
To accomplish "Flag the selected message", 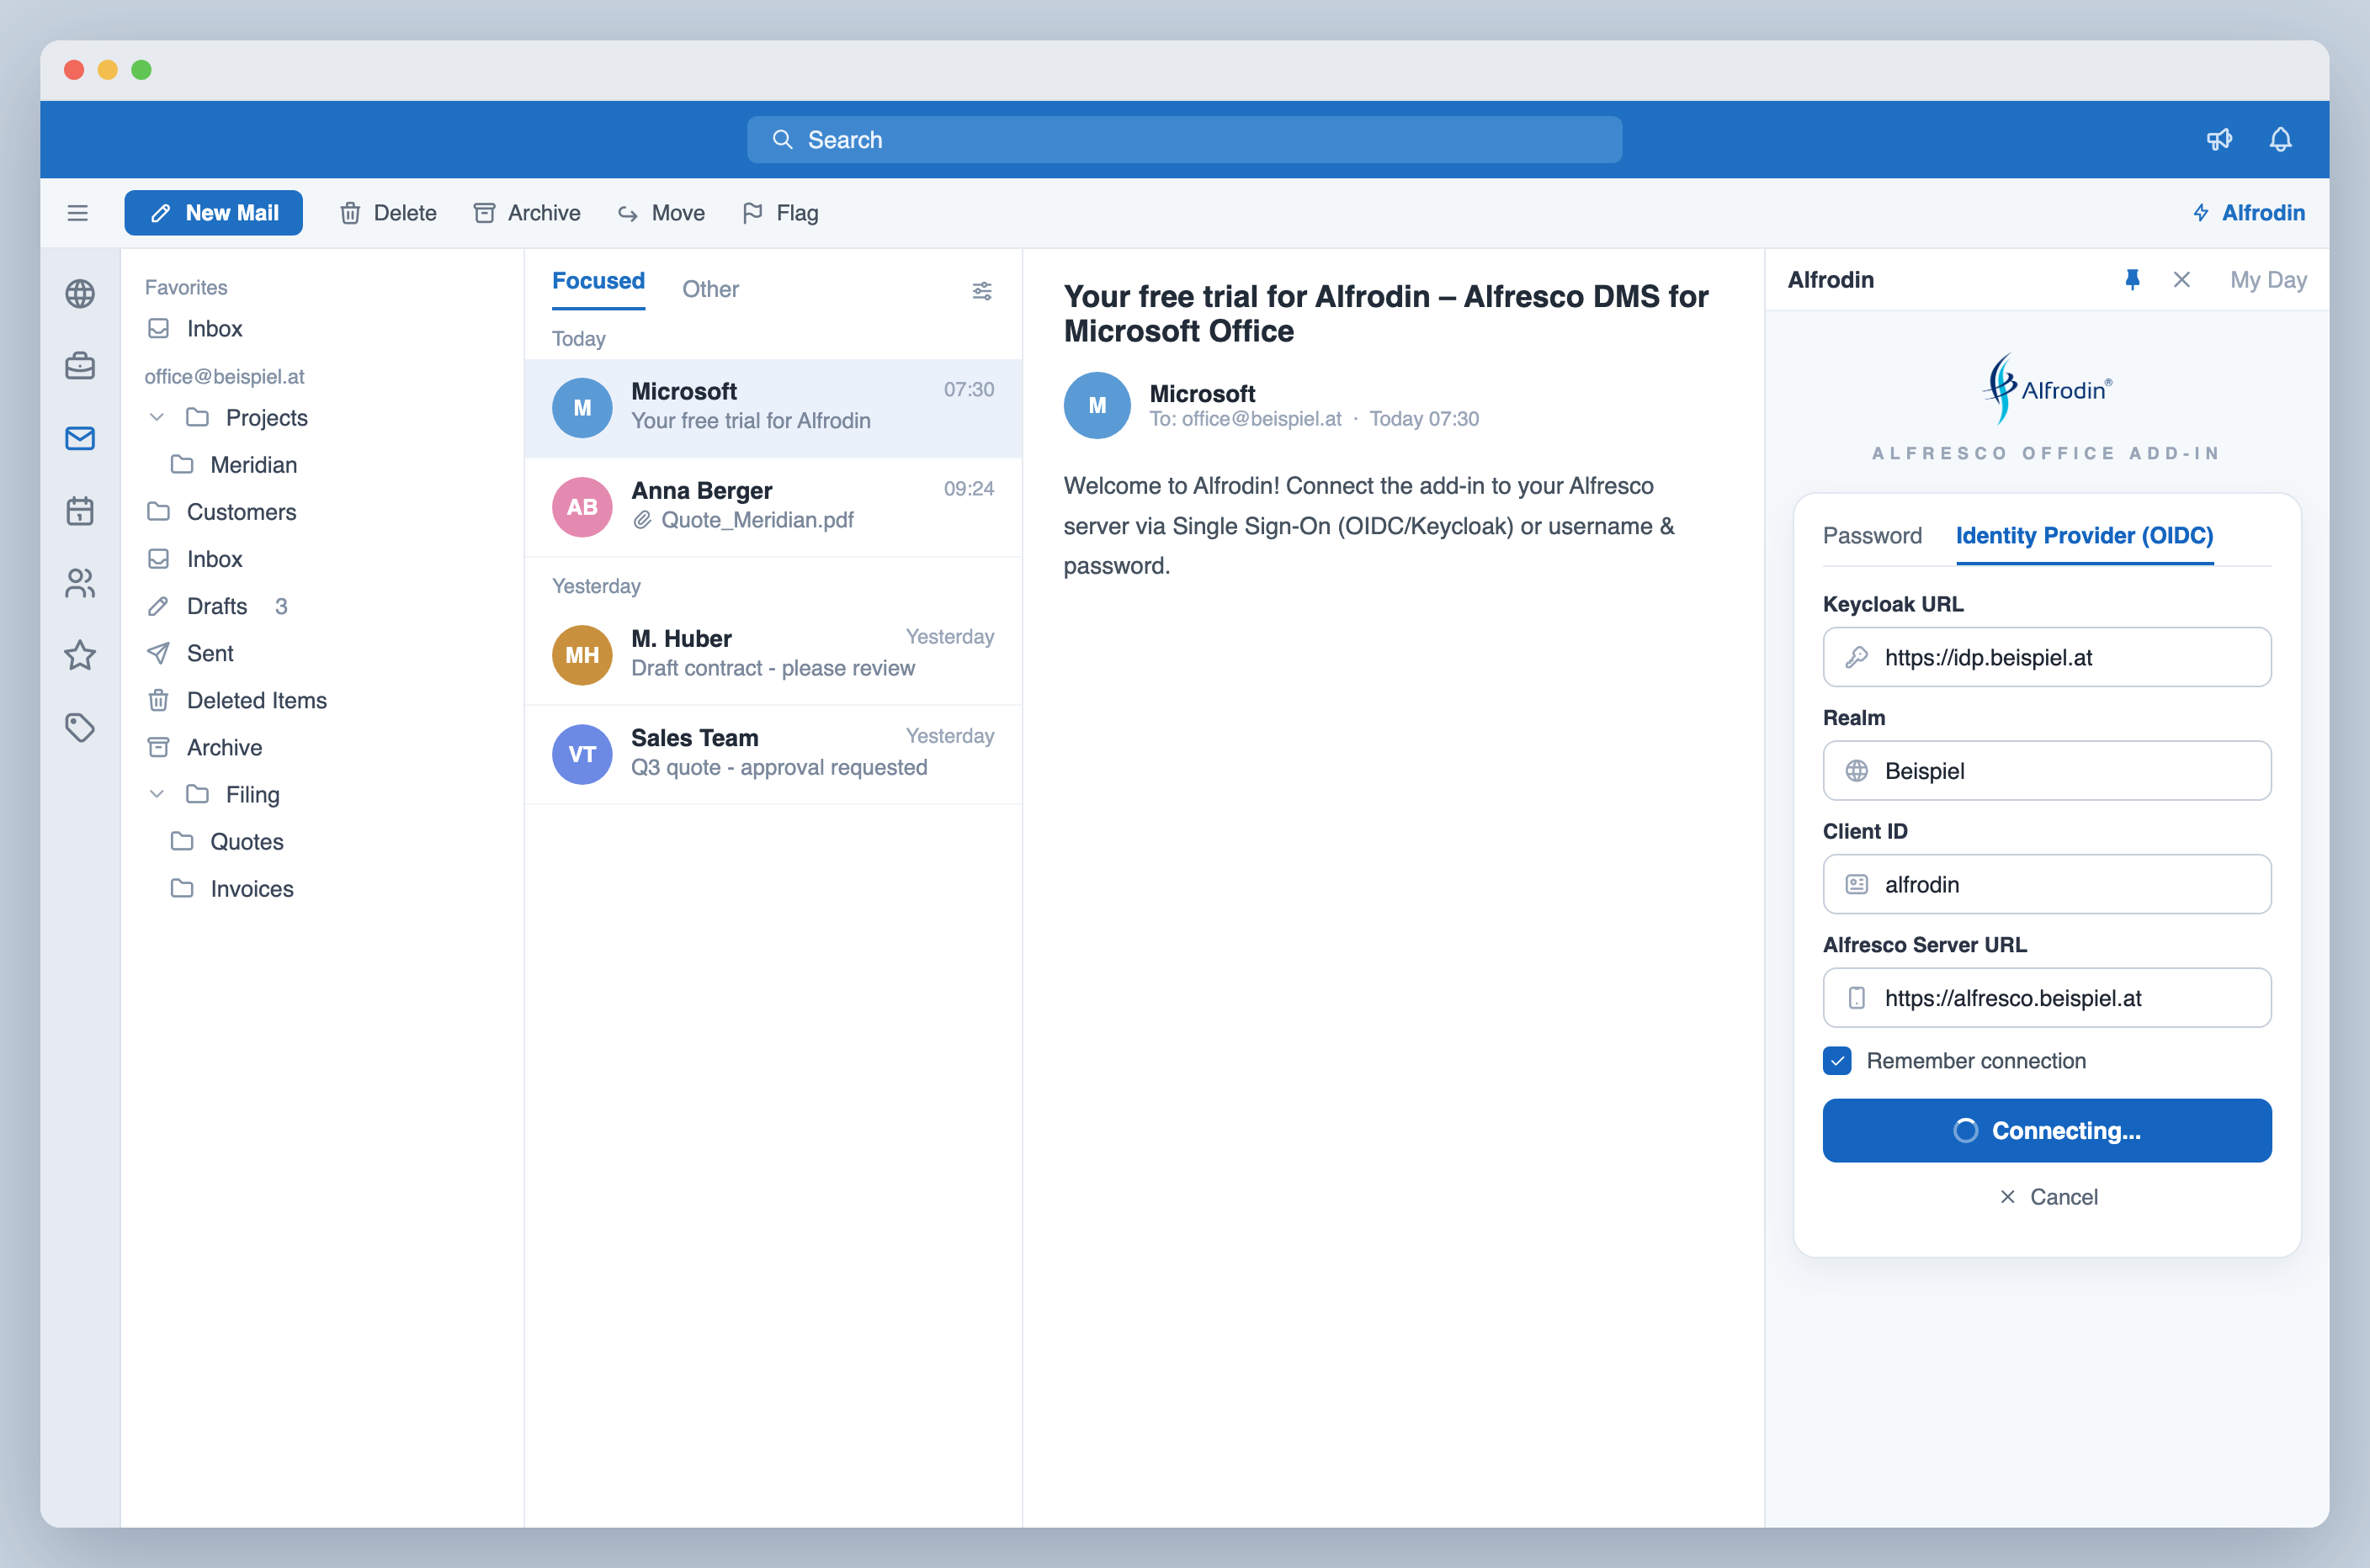I will pos(780,213).
